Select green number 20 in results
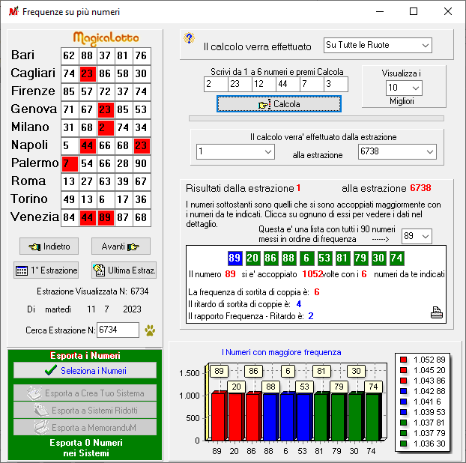 (252, 258)
